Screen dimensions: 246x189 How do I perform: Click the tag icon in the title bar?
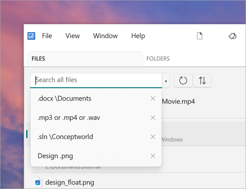click(x=232, y=36)
